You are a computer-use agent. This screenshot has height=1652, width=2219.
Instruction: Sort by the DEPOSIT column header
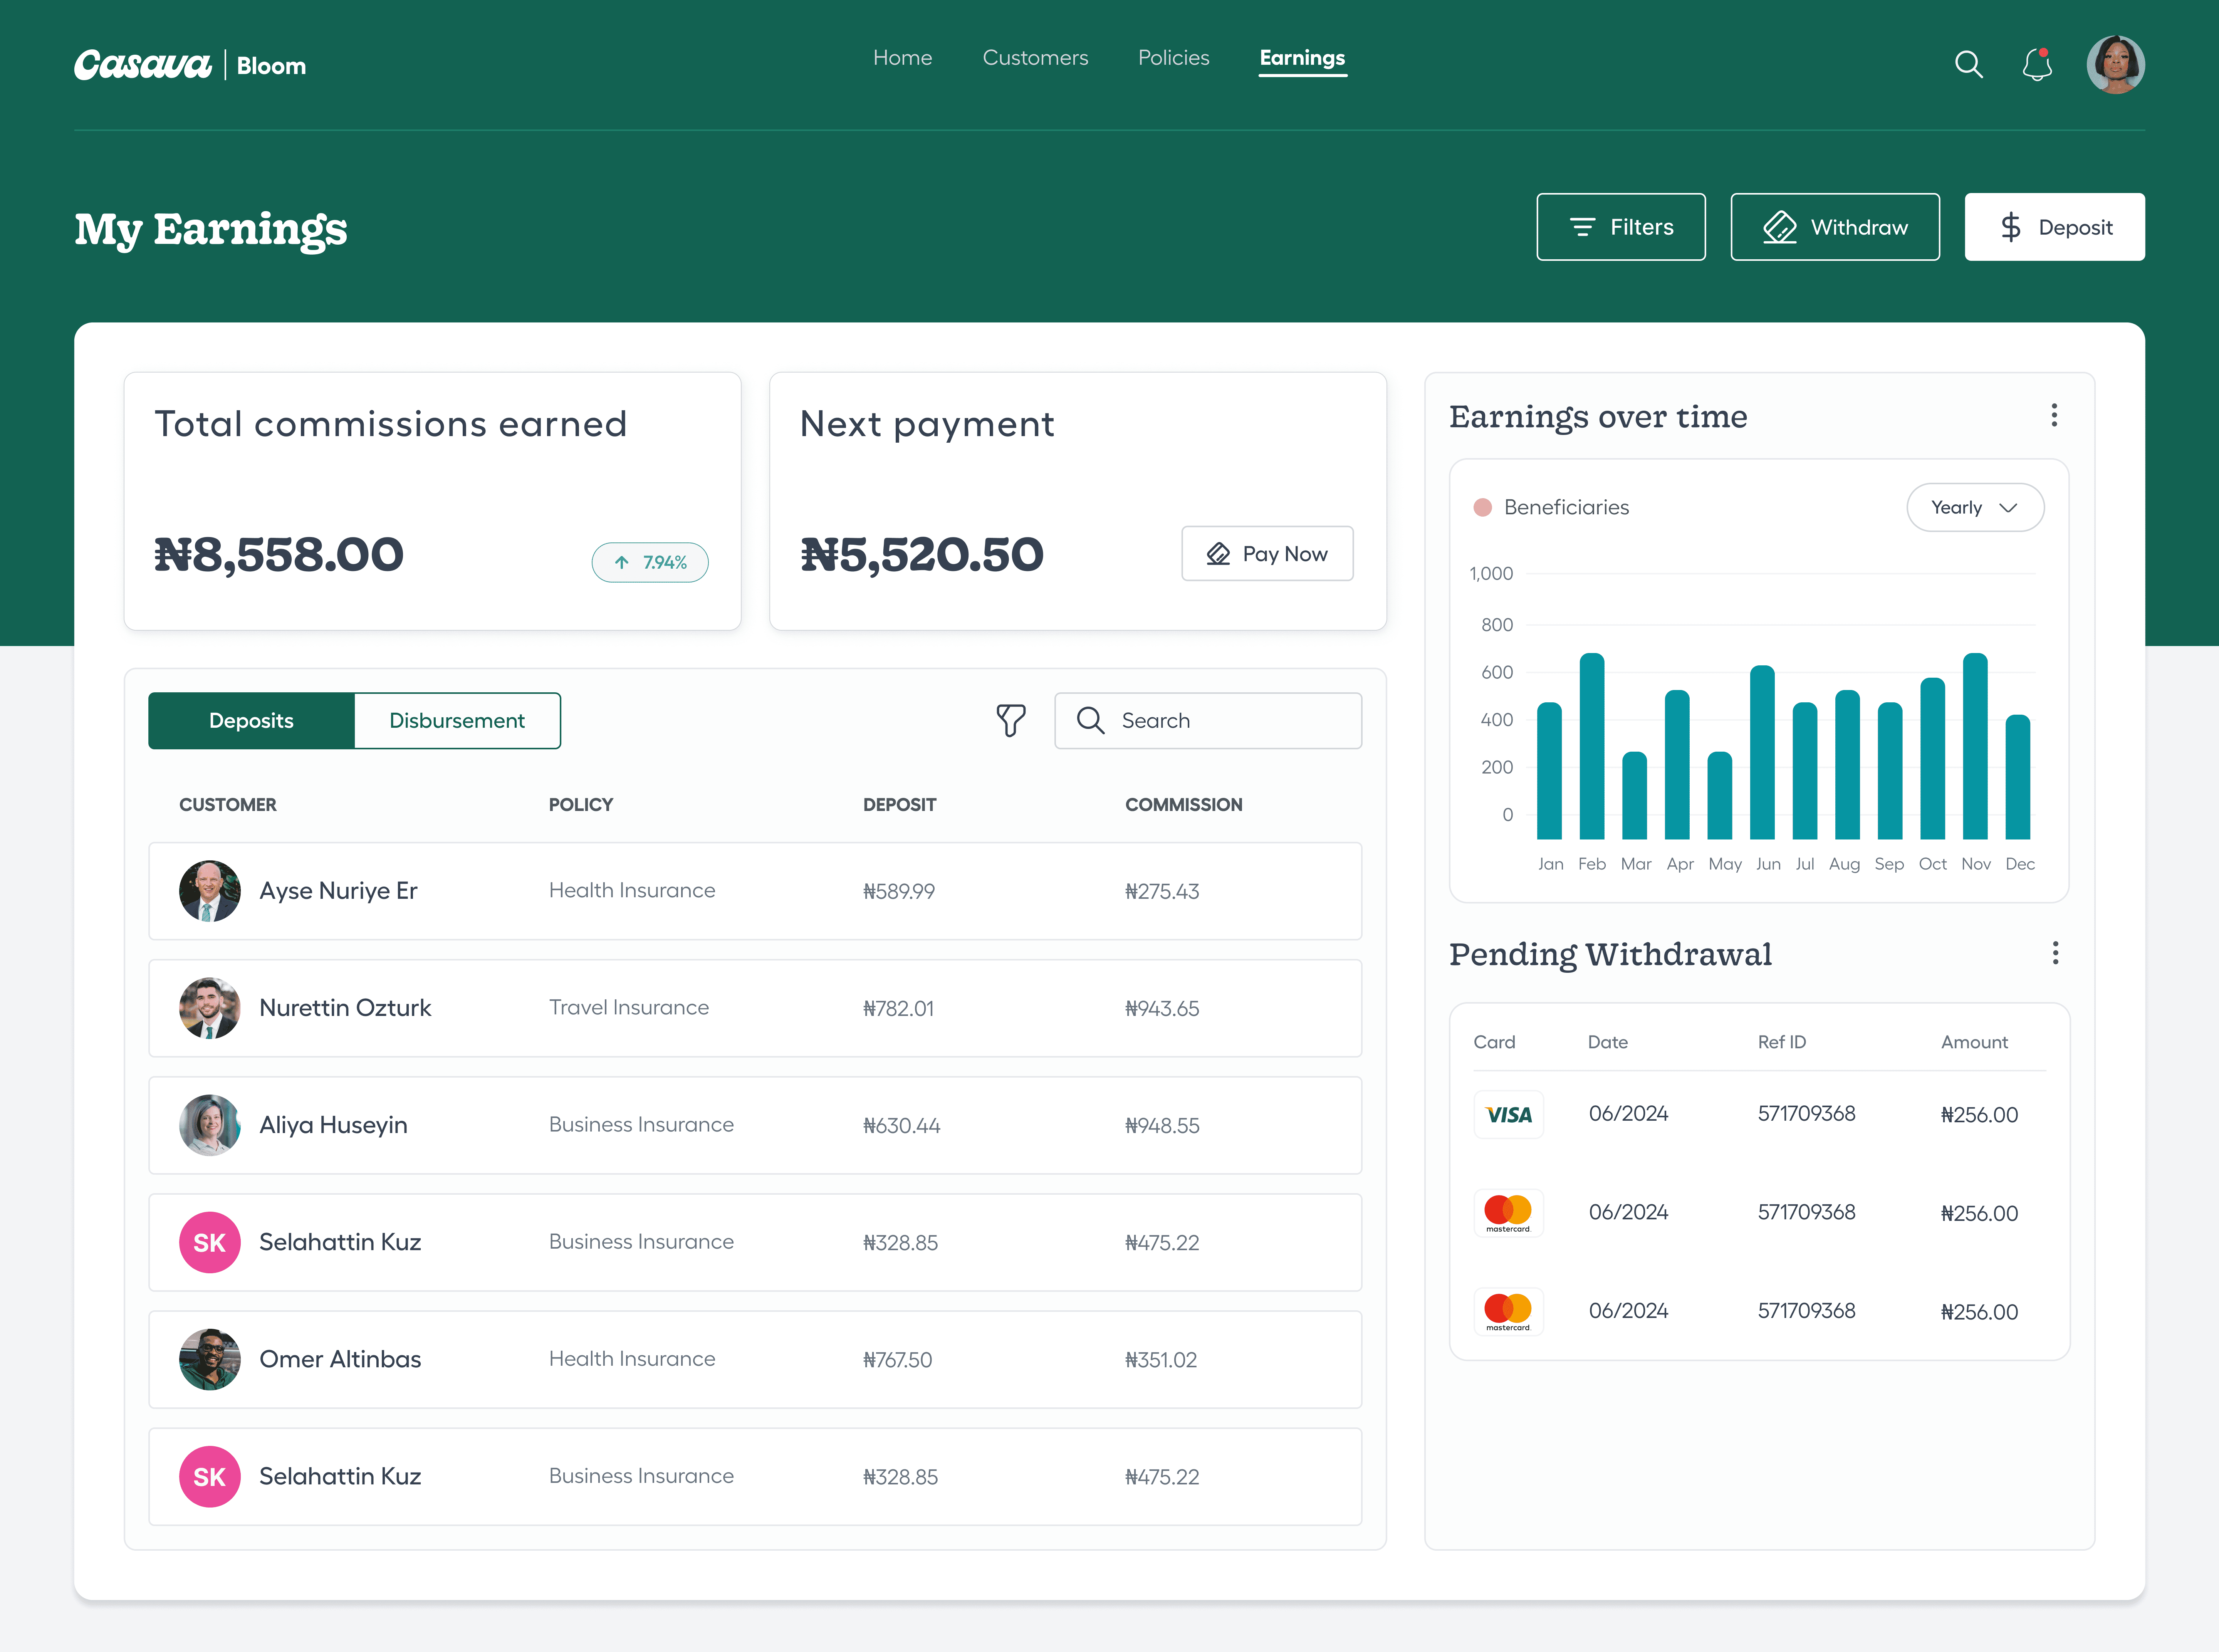coord(899,804)
